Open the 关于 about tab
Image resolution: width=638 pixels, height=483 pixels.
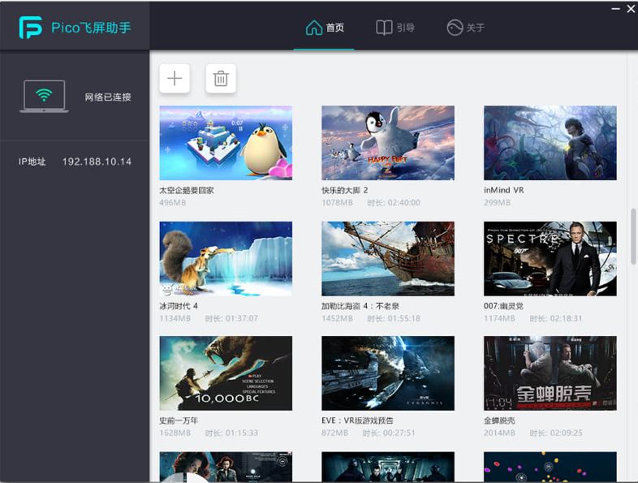pyautogui.click(x=465, y=28)
